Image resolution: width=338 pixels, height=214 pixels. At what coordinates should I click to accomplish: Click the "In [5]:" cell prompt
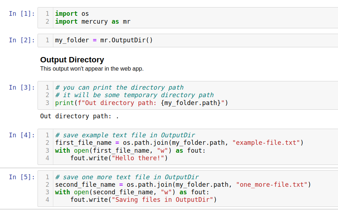point(21,177)
